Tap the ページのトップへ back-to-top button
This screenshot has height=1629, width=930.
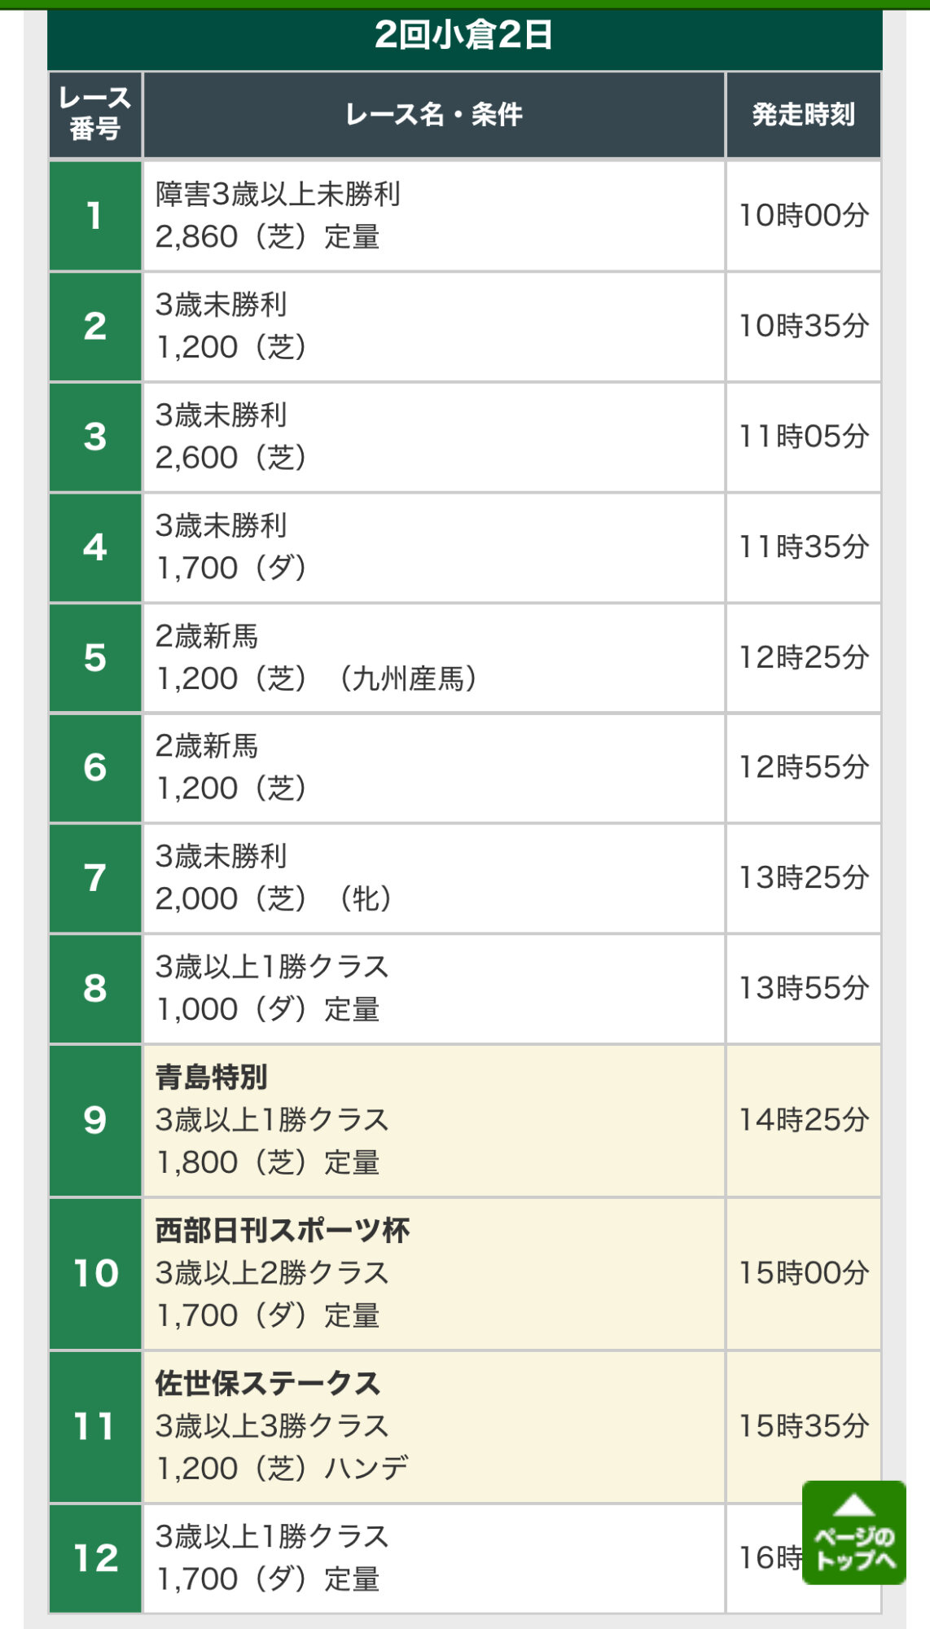tap(853, 1532)
